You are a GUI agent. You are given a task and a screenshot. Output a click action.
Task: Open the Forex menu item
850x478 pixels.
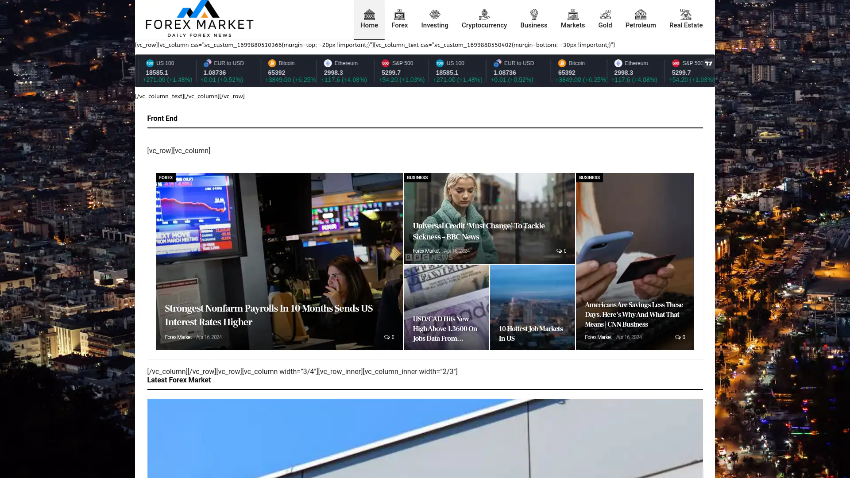coord(399,20)
